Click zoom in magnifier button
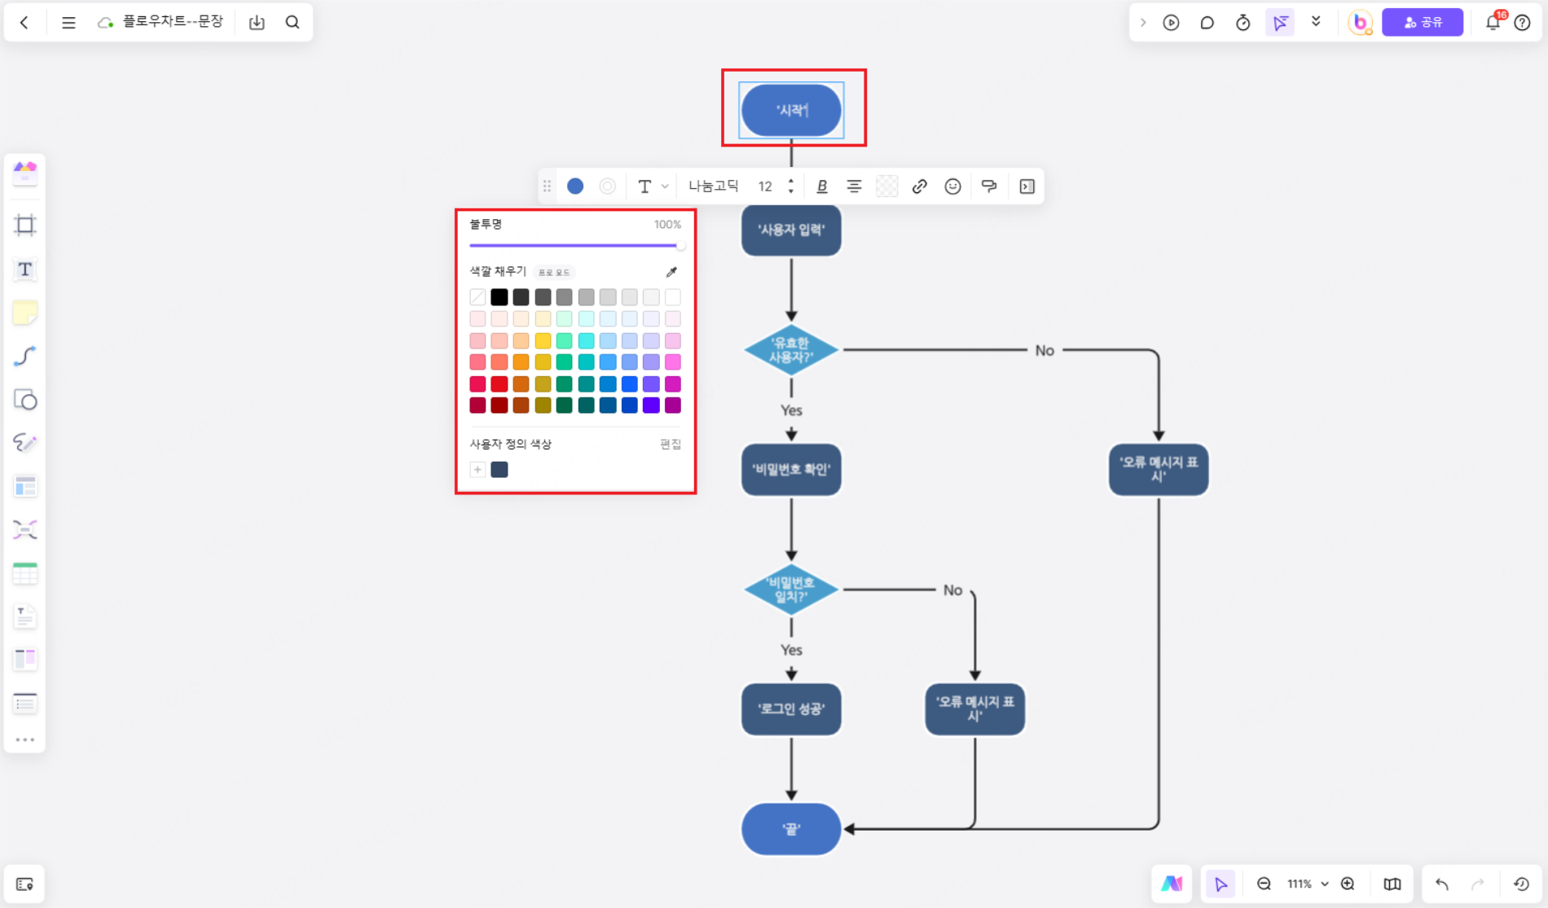The image size is (1548, 908). [x=1348, y=884]
